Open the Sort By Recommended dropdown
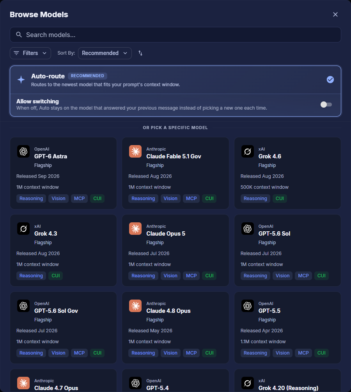Screen dimensions: 351x392 105,53
